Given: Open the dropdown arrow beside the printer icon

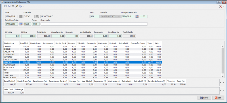Looking at the screenshot, I should point(23,6).
